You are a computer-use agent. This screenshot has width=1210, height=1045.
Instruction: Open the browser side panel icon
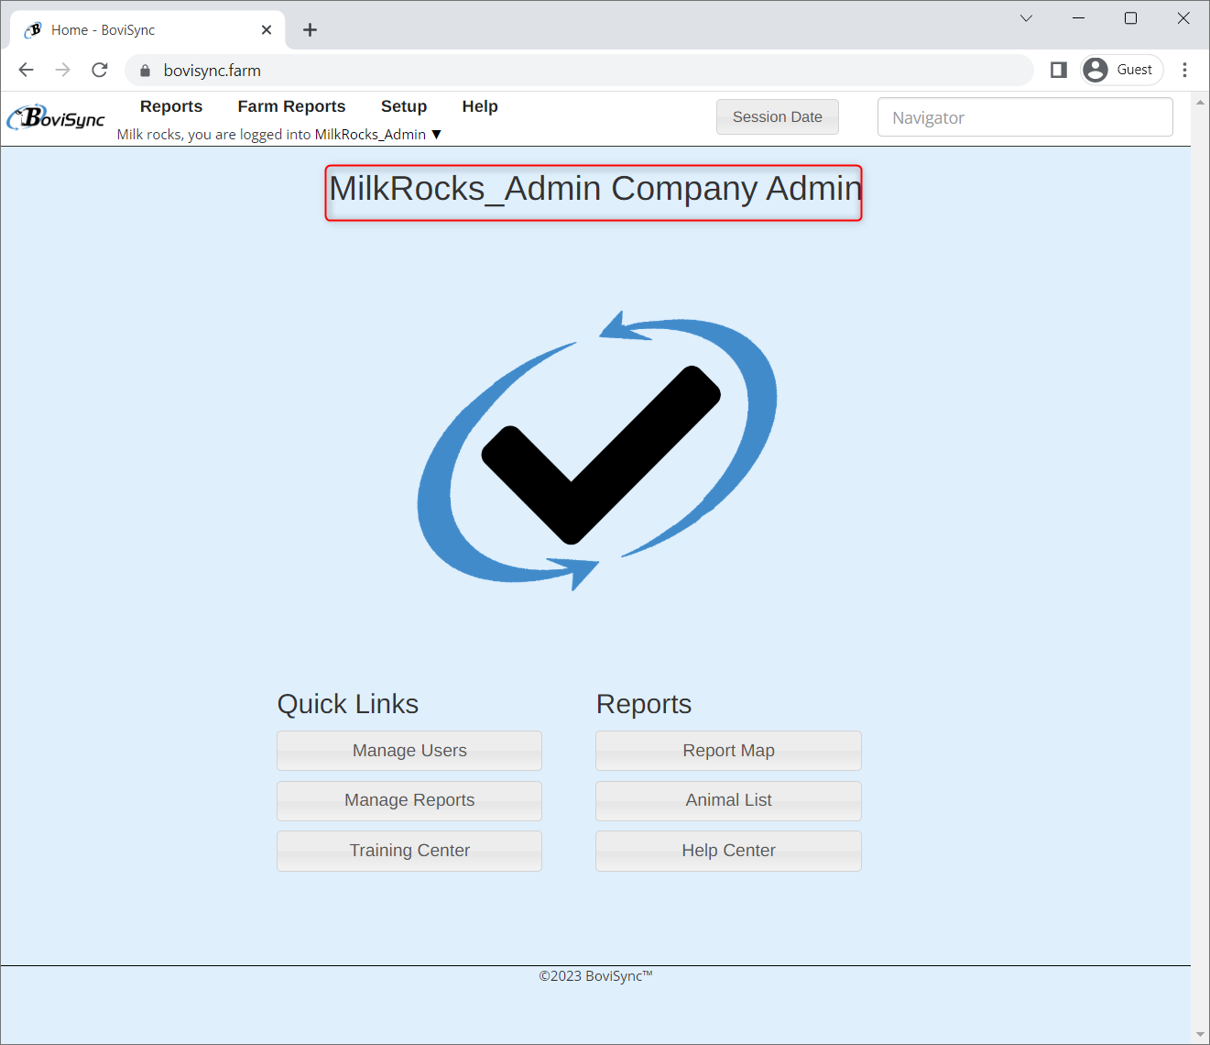click(1059, 70)
